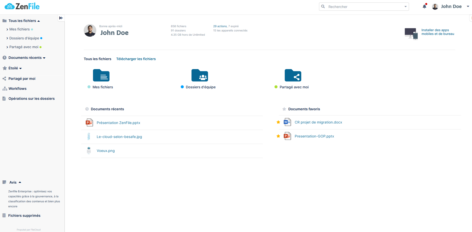Click '4.35 GB hors de Unlimited' storage text
The image size is (472, 232).
[x=188, y=35]
